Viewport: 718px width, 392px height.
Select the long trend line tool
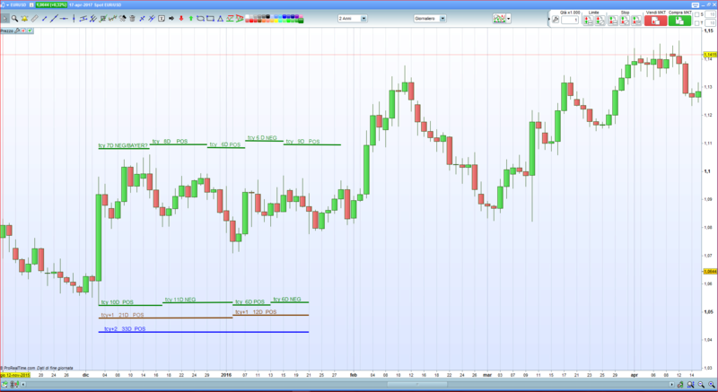click(x=55, y=18)
